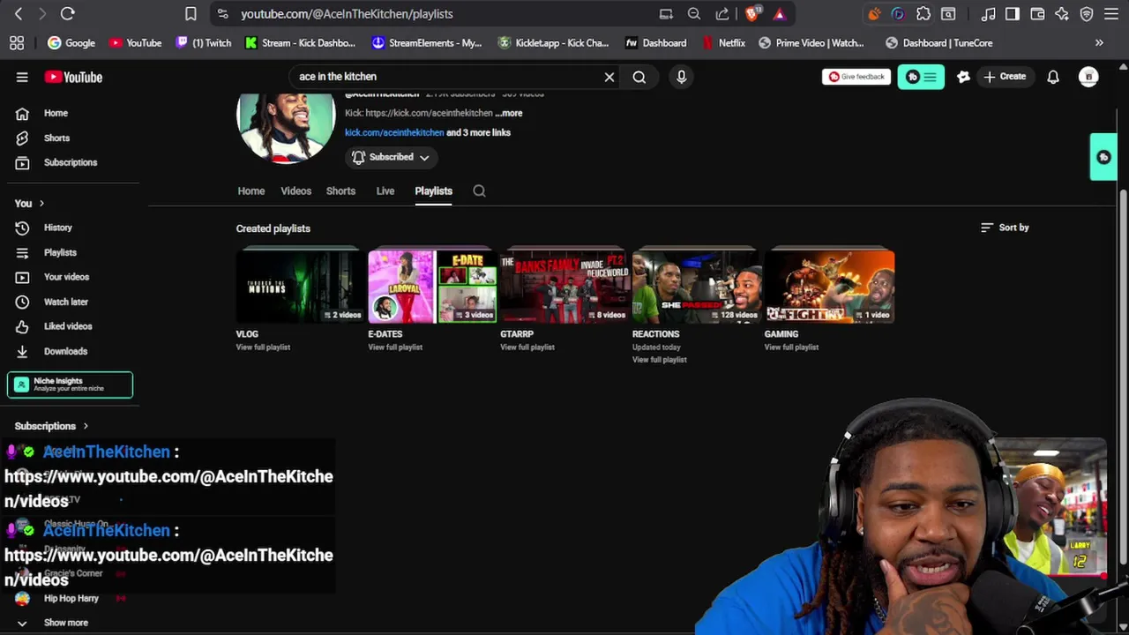The width and height of the screenshot is (1129, 635).
Task: Bookmark this page icon
Action: pos(191,13)
